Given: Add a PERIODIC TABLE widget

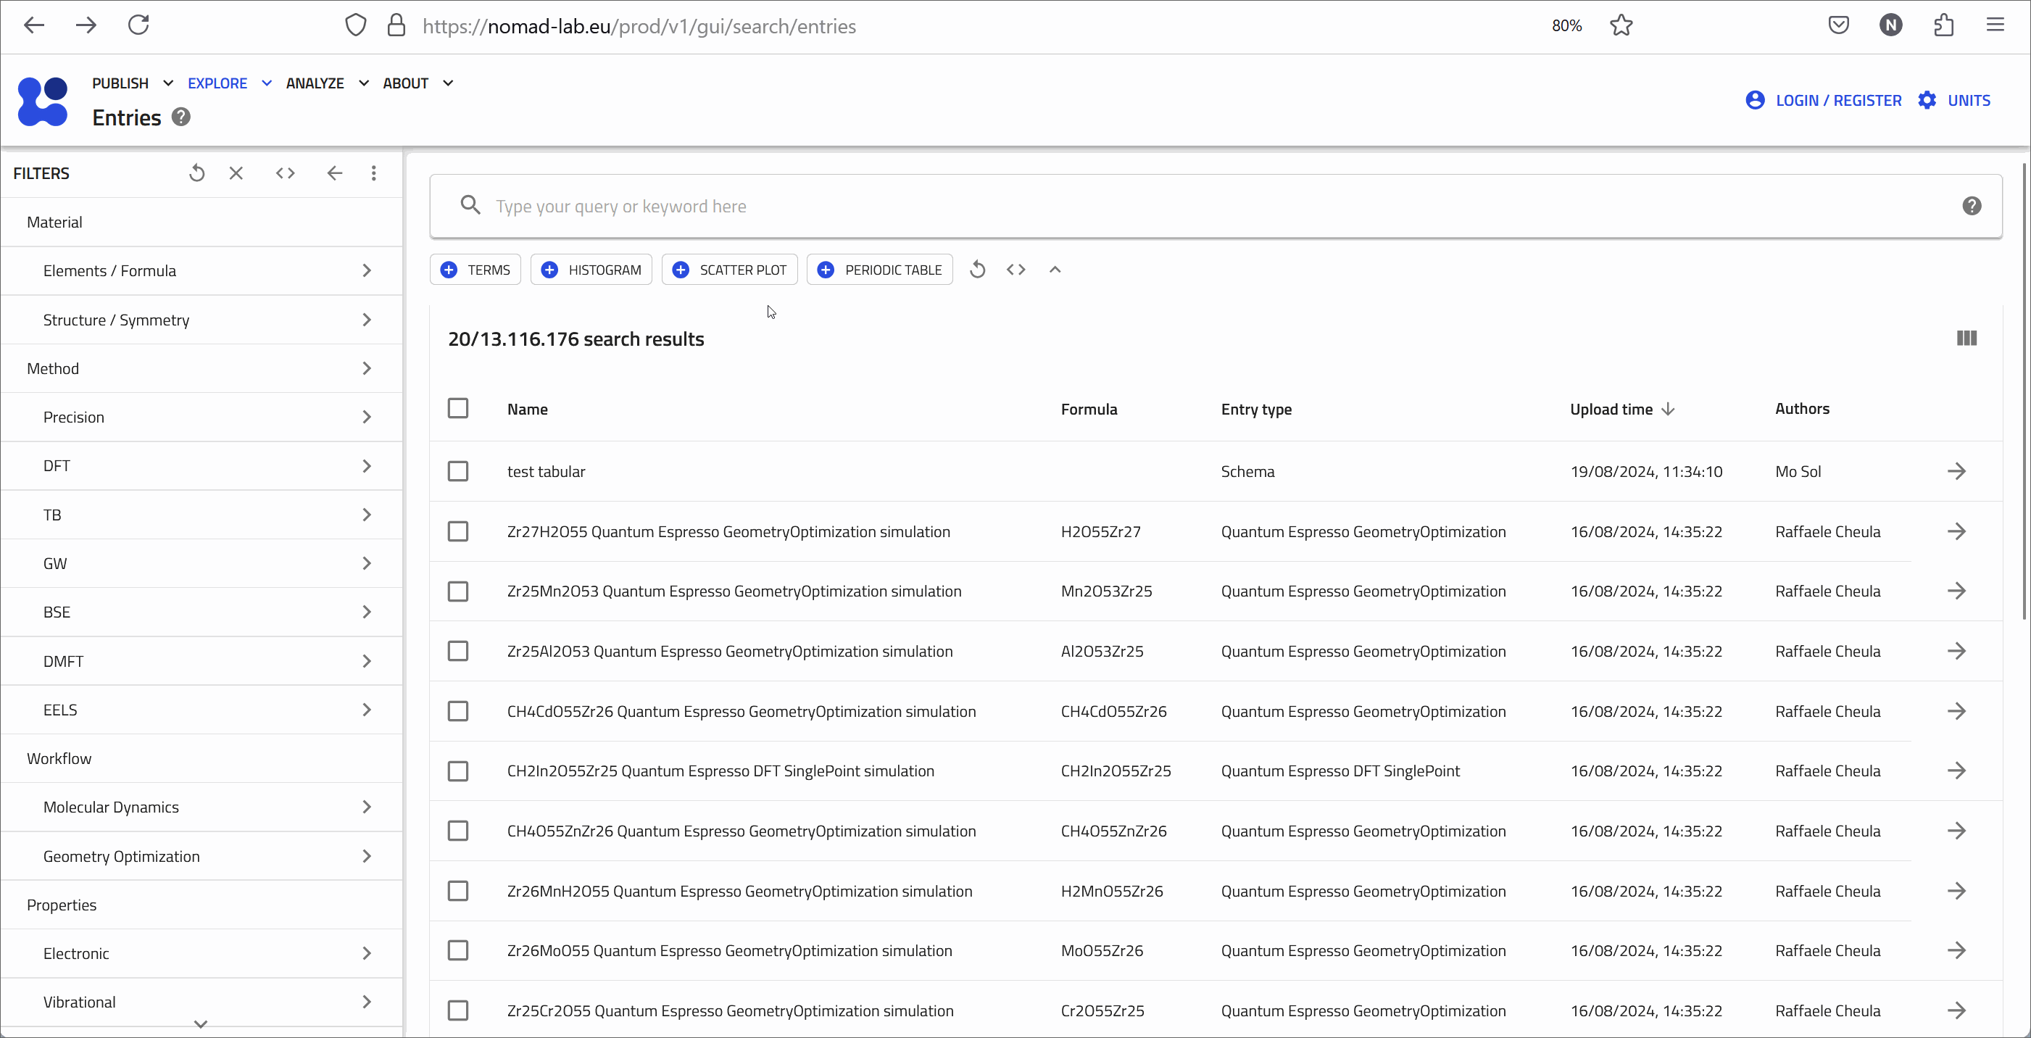Looking at the screenshot, I should pyautogui.click(x=880, y=270).
